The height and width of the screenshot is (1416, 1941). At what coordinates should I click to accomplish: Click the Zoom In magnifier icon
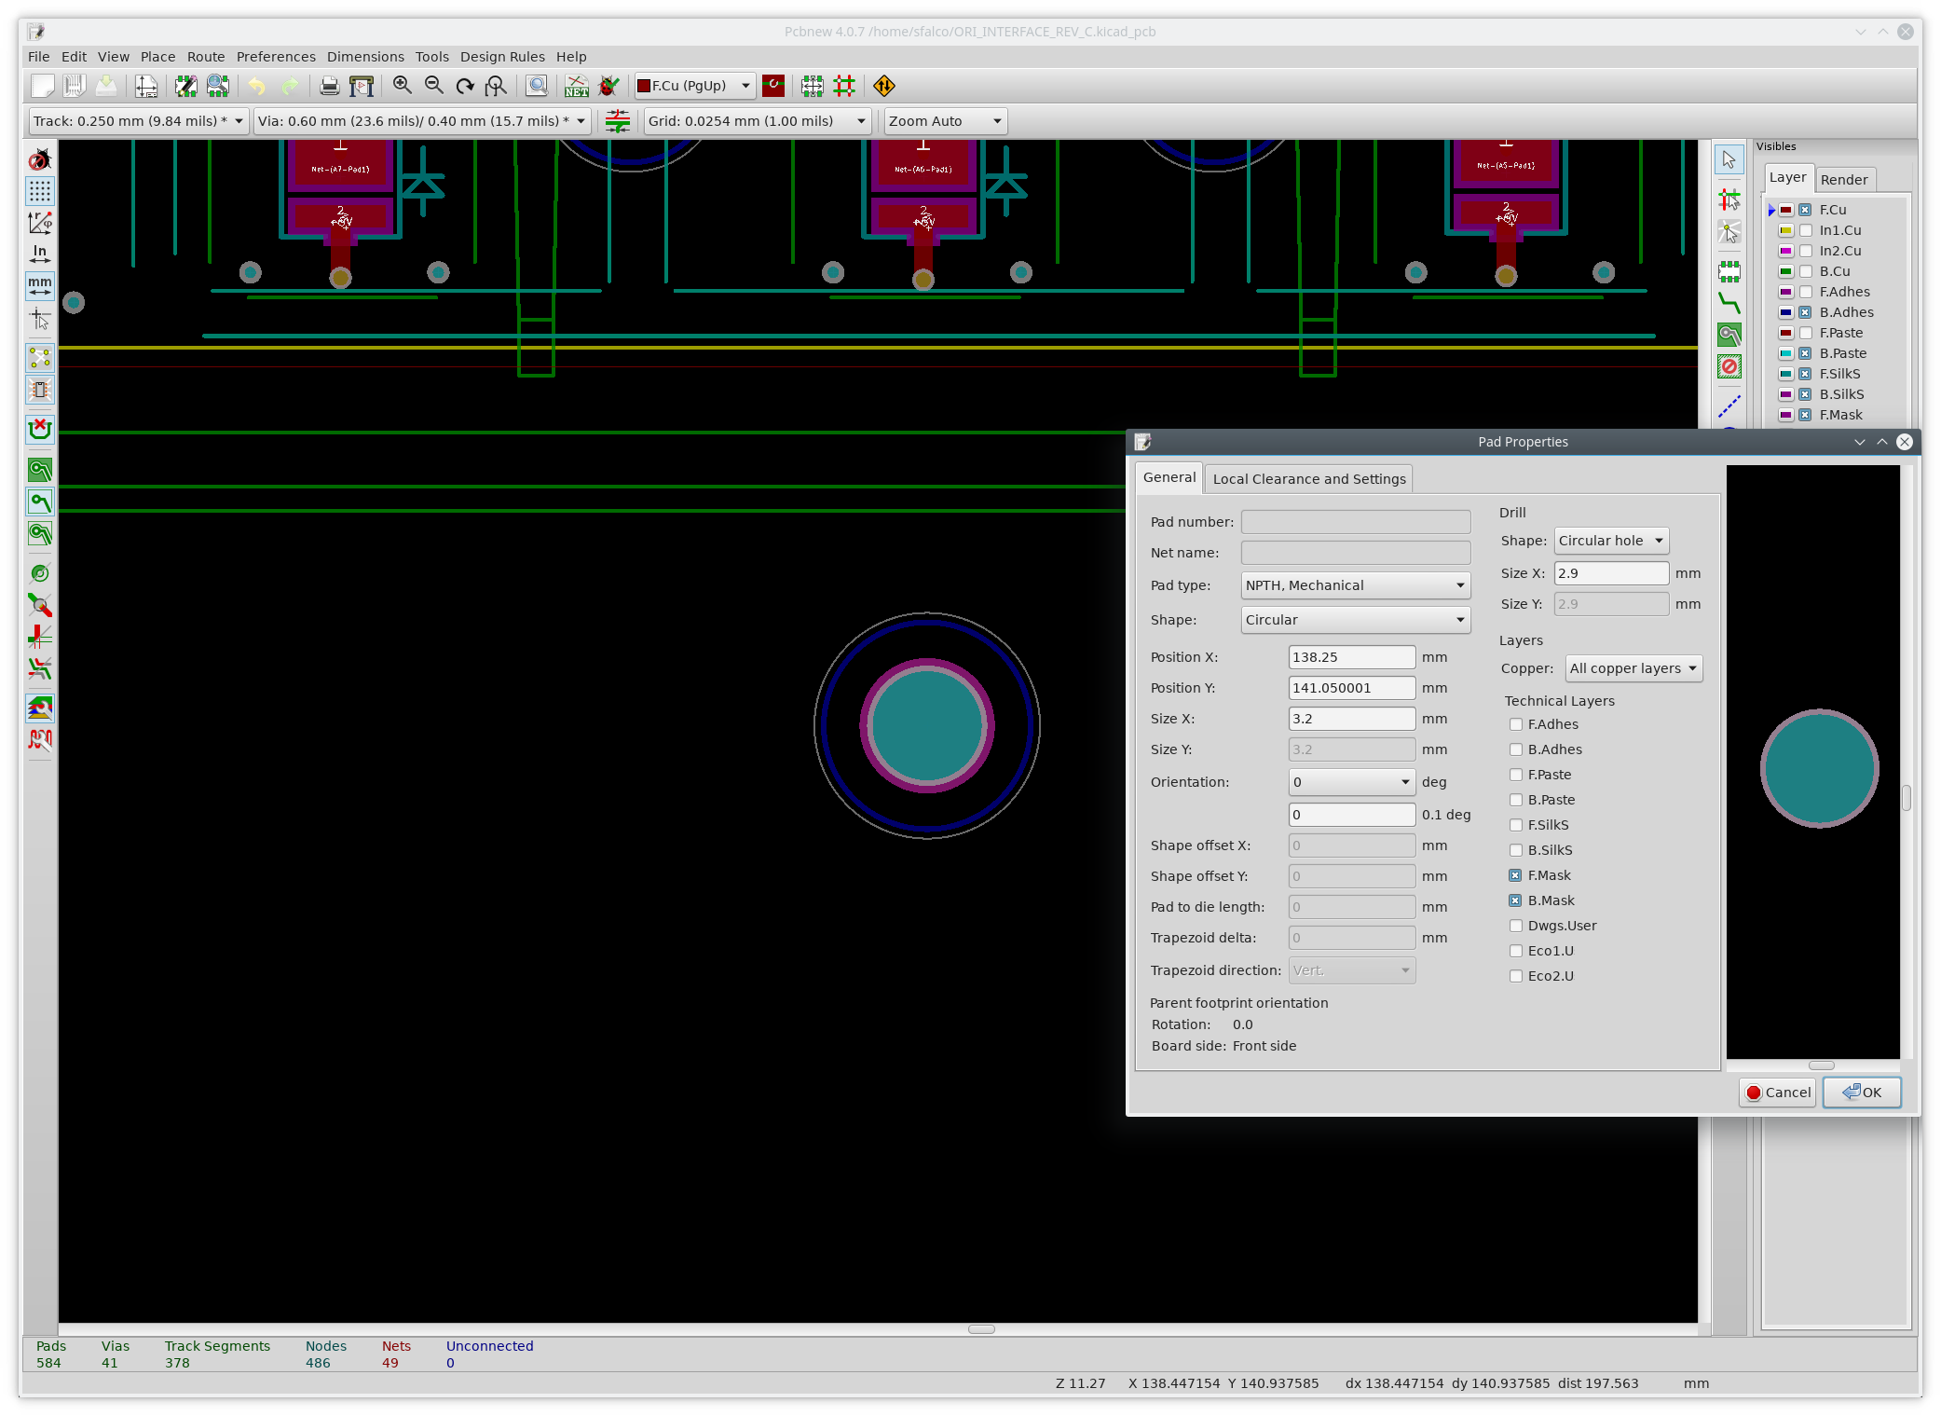pos(402,86)
